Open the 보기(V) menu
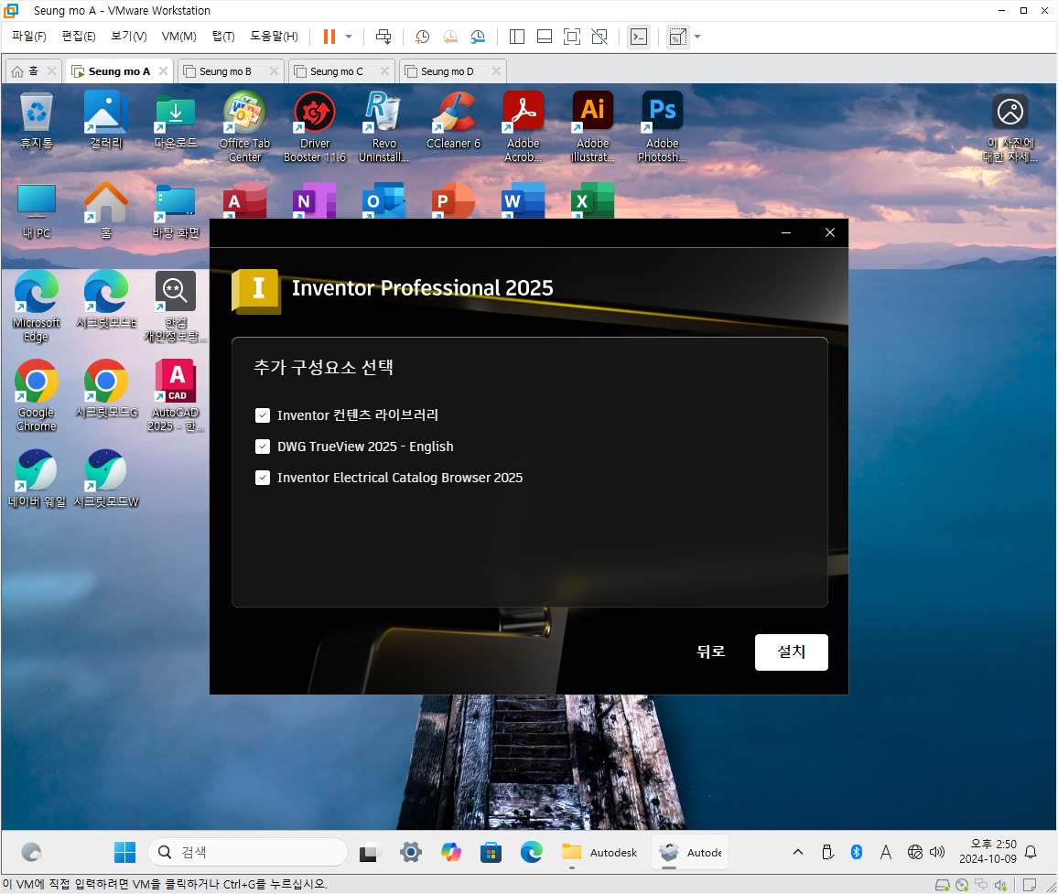Screen dimensions: 1058x894 tap(128, 37)
